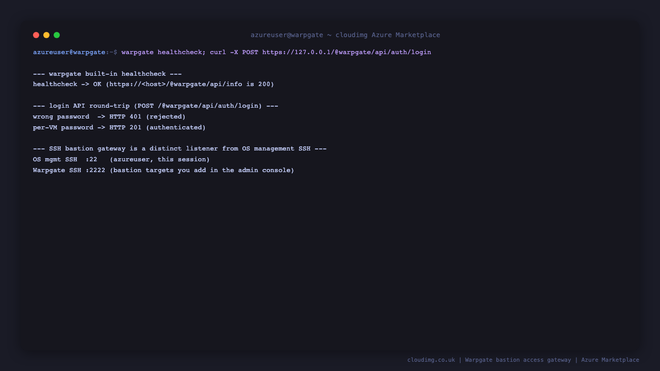Click the 'Warpgate SSH :2222' line
The height and width of the screenshot is (371, 660).
(163, 170)
